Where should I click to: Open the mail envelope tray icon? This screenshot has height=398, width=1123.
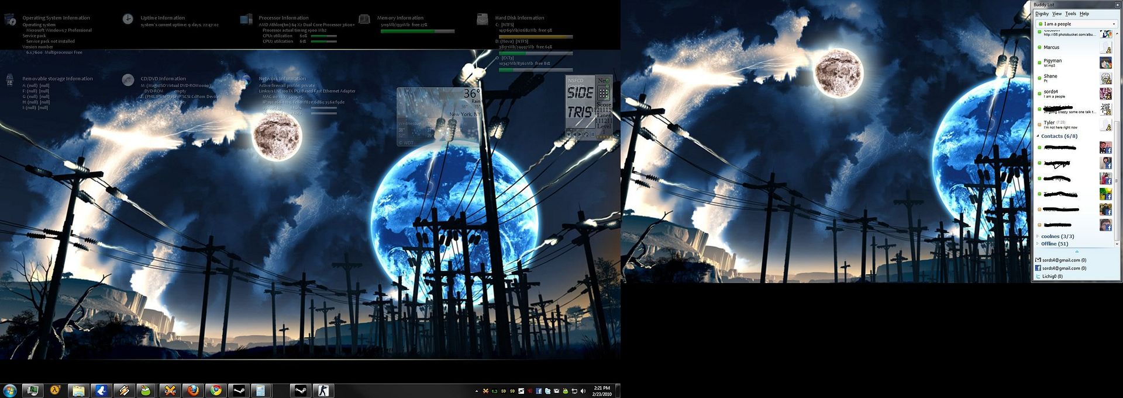(x=556, y=391)
